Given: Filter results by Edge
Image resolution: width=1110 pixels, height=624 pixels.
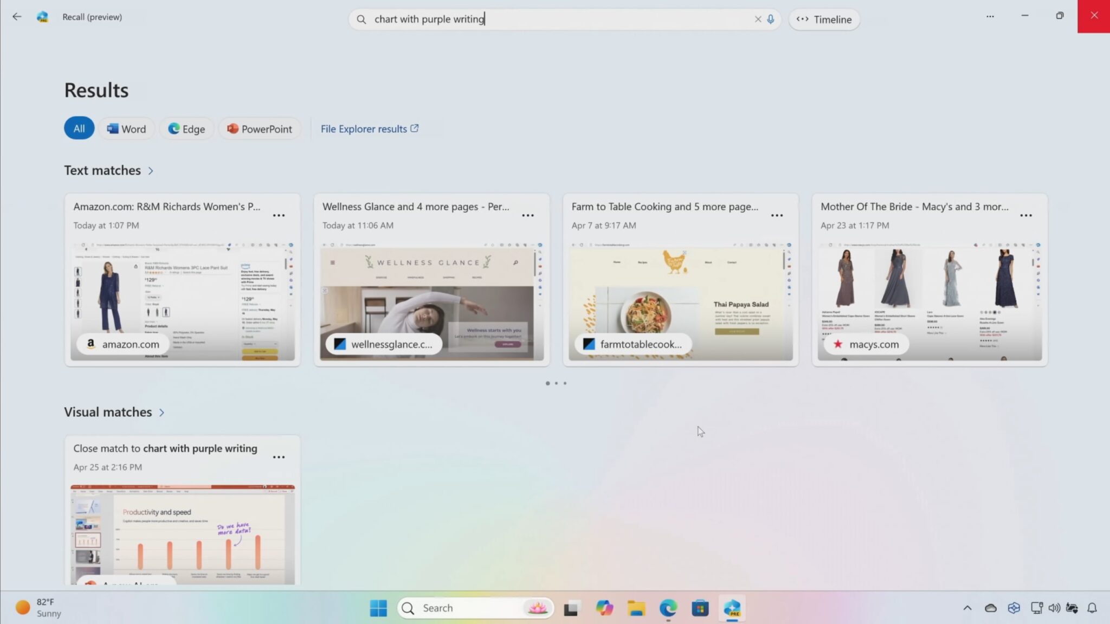Looking at the screenshot, I should coord(186,129).
